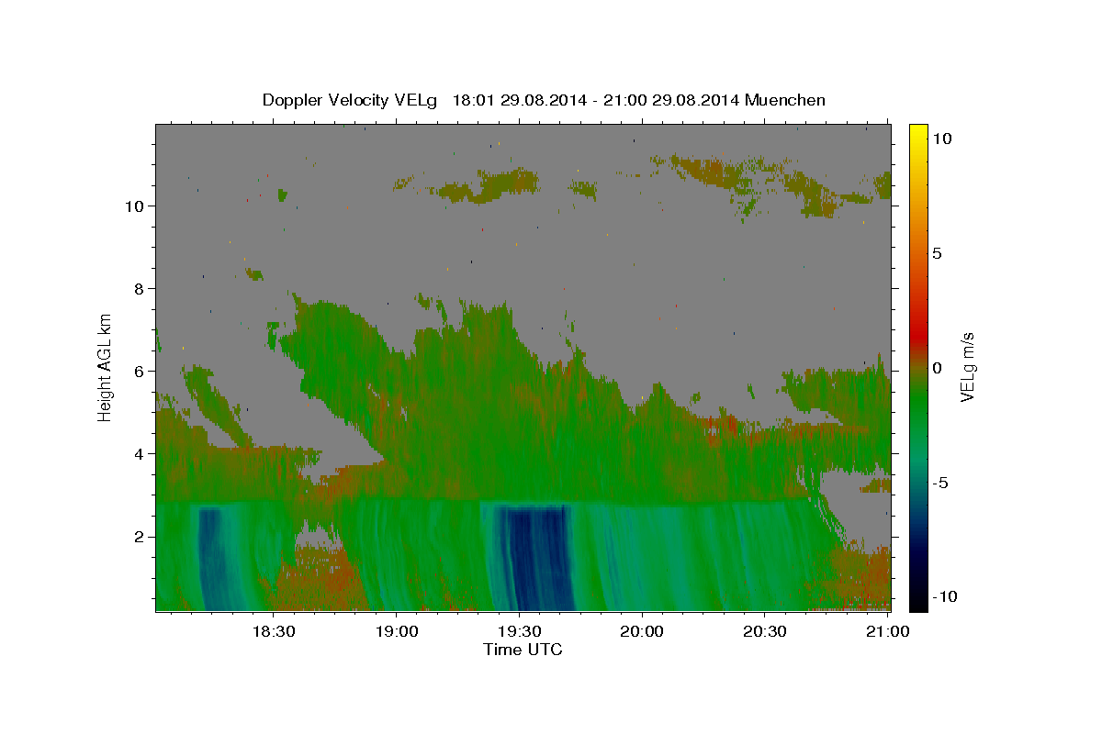Screen dimensions: 1102x734
Task: Click the 20:00 time tick label
Action: pos(641,631)
